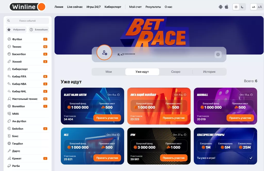This screenshot has width=264, height=171.
Task: Open Bet Race profile settings gear
Action: (218, 54)
